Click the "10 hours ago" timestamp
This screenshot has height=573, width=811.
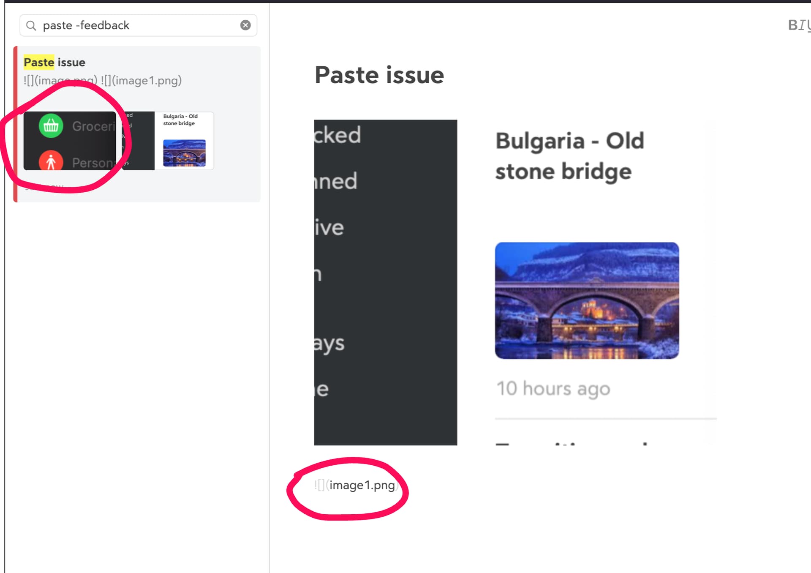(553, 389)
